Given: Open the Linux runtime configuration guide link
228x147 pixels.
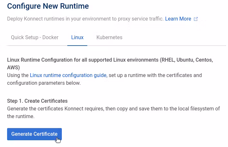Looking at the screenshot, I should pyautogui.click(x=68, y=75).
